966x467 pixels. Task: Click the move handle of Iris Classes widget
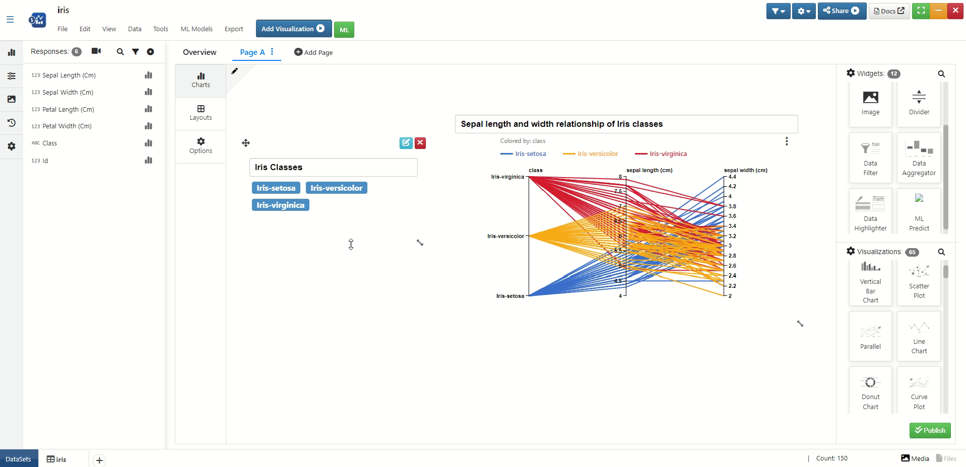coord(246,143)
